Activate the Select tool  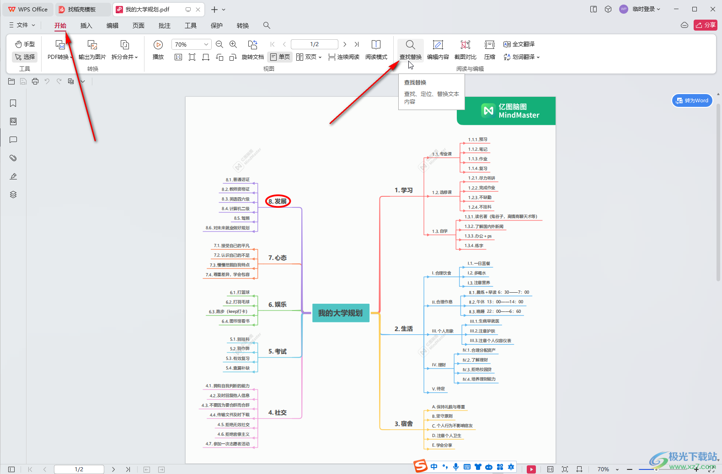click(x=25, y=57)
